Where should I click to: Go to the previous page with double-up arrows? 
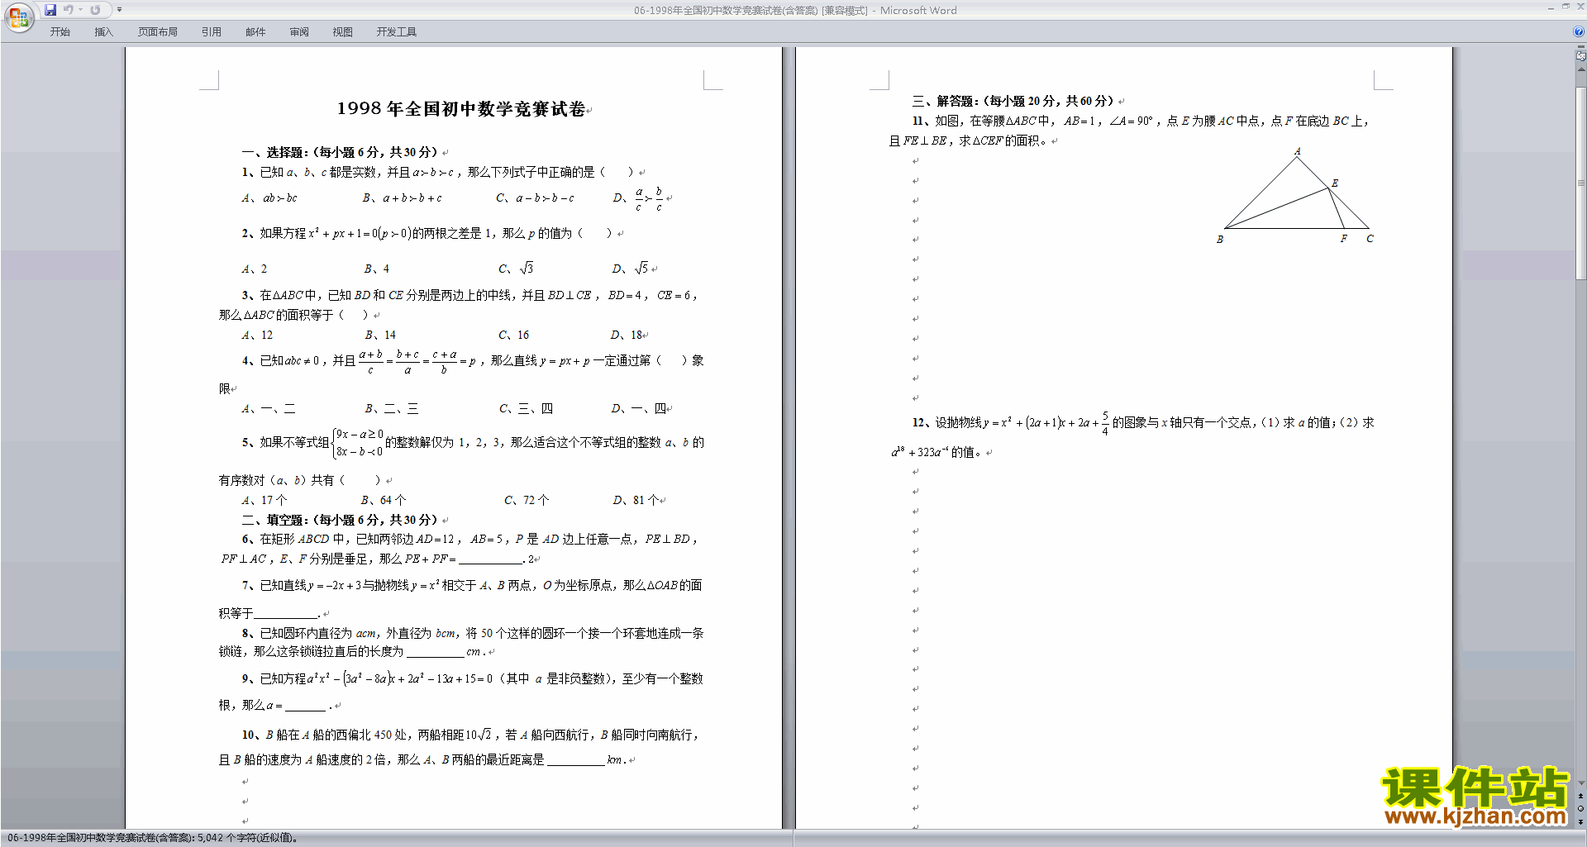click(x=1581, y=796)
